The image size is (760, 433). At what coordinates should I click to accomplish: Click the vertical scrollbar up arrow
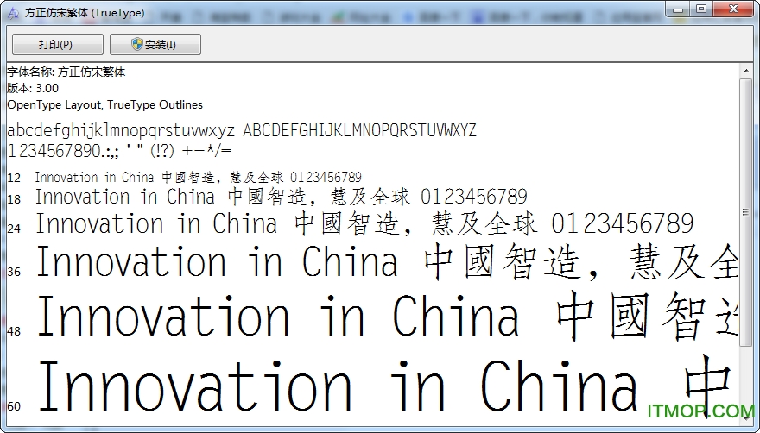tap(745, 72)
